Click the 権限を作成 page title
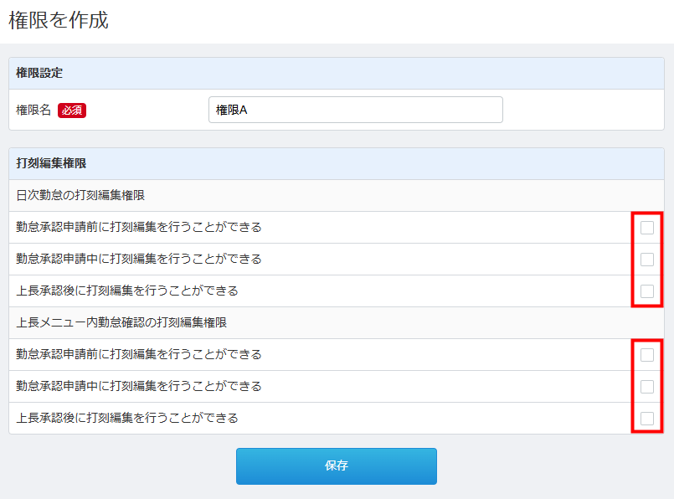The image size is (674, 499). [59, 21]
